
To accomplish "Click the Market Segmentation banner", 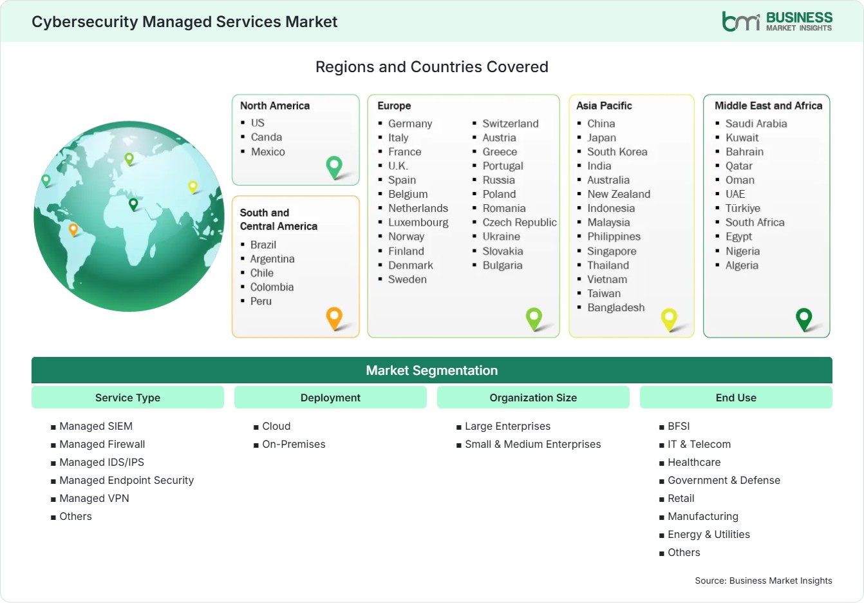I will [432, 370].
